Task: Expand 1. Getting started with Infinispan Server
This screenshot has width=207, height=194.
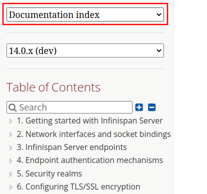Action: [x=11, y=121]
